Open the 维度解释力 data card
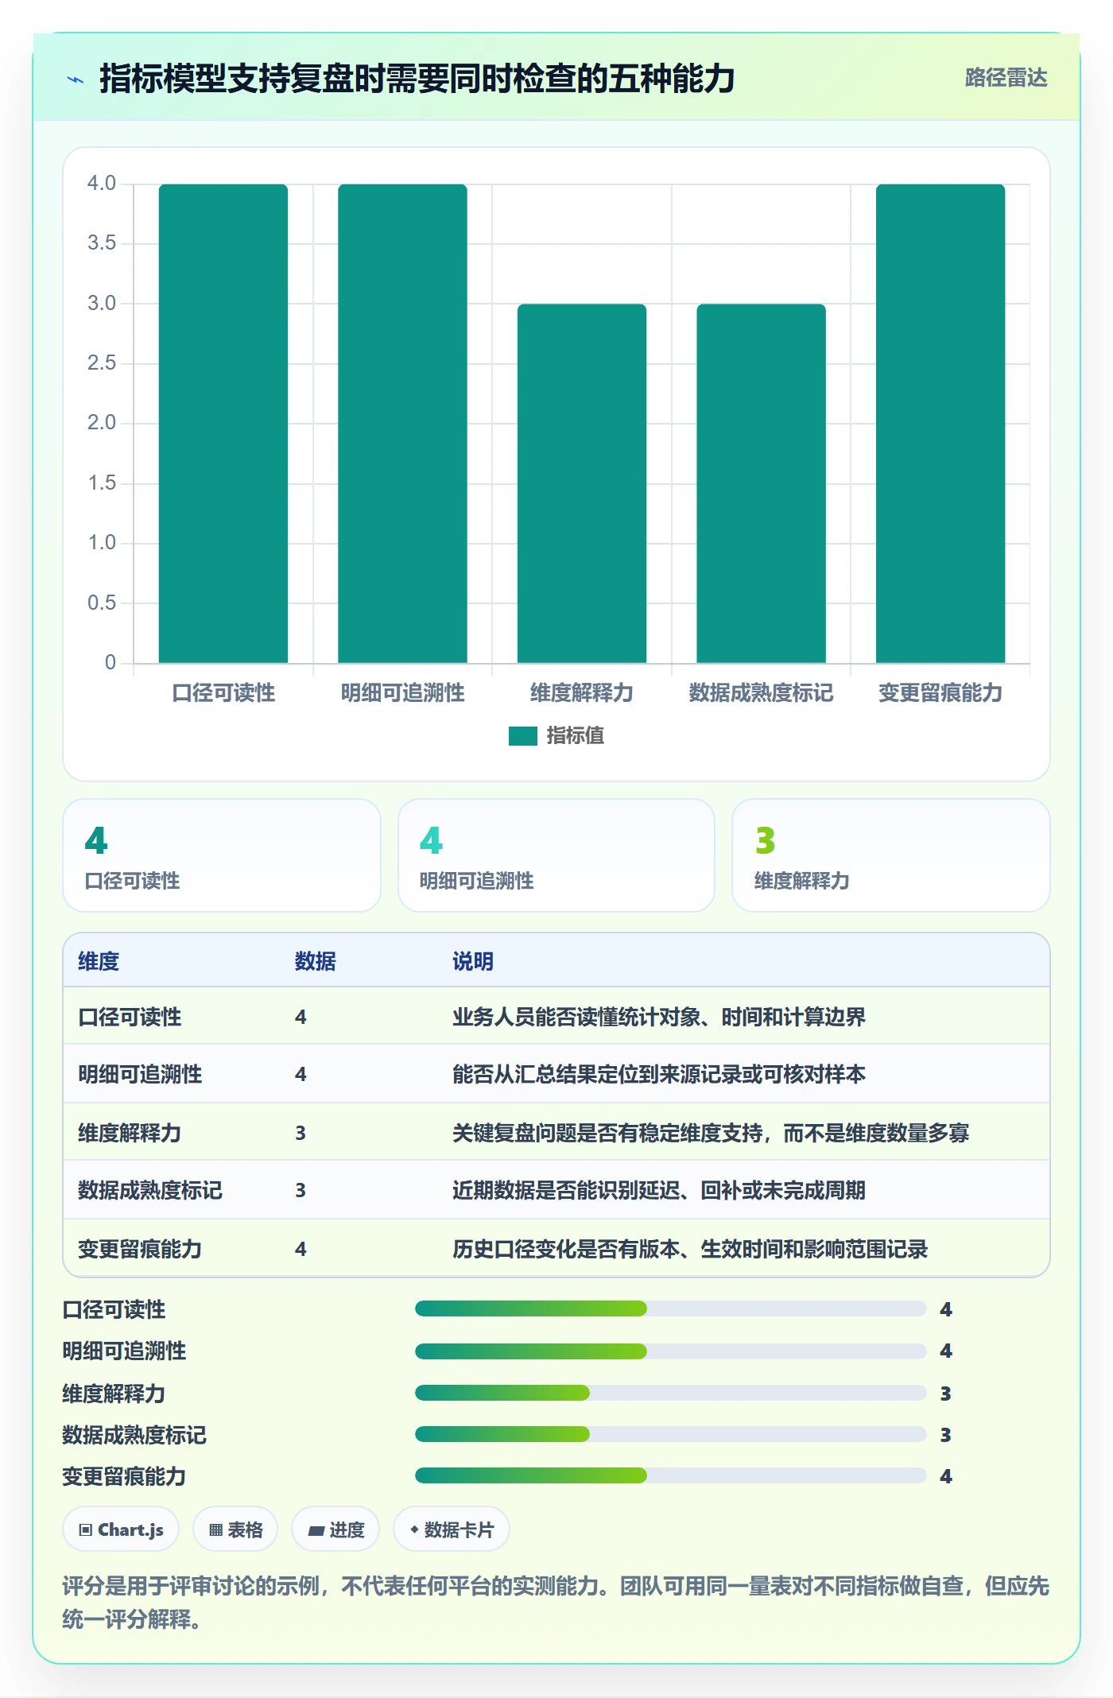The width and height of the screenshot is (1113, 1698). 891,855
